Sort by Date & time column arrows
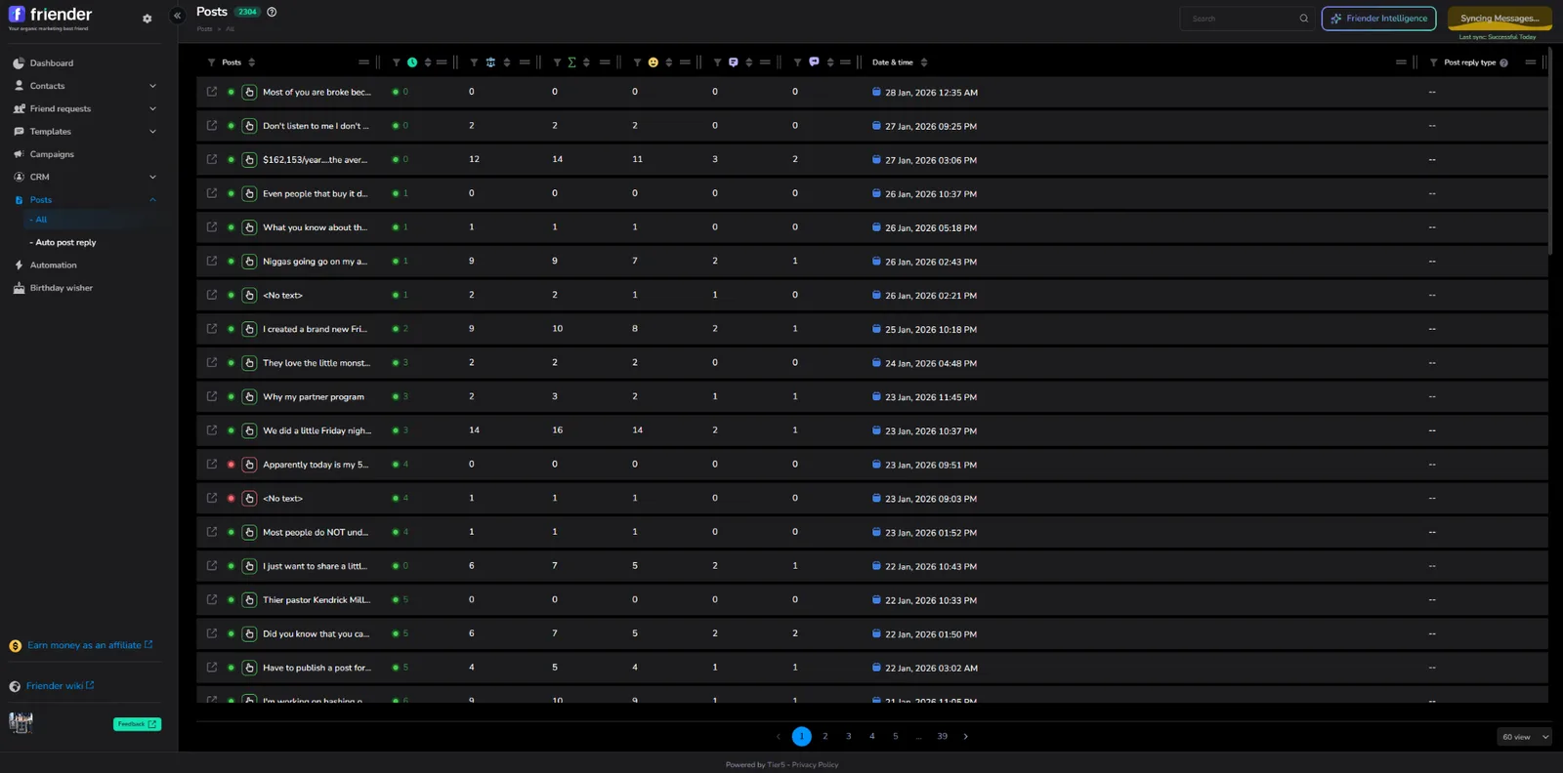This screenshot has height=773, width=1563. pos(924,62)
